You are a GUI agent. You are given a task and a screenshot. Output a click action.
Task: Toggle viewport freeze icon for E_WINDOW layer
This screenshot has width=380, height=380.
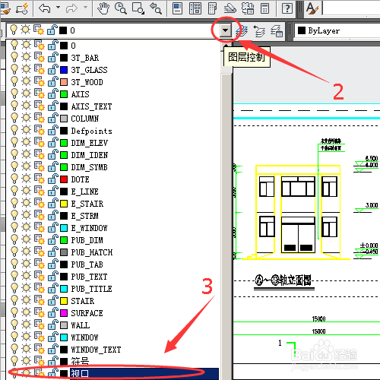[x=40, y=228]
